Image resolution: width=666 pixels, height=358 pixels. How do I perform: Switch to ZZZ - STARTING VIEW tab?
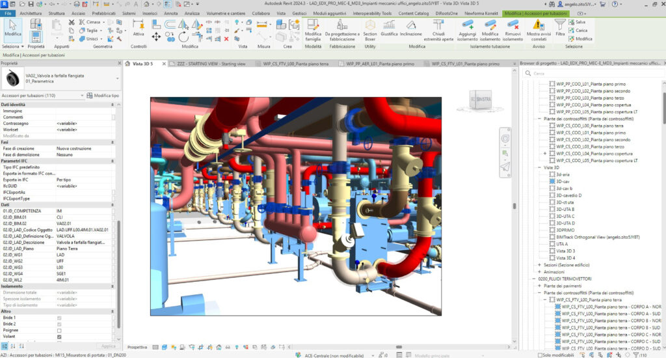click(x=211, y=64)
